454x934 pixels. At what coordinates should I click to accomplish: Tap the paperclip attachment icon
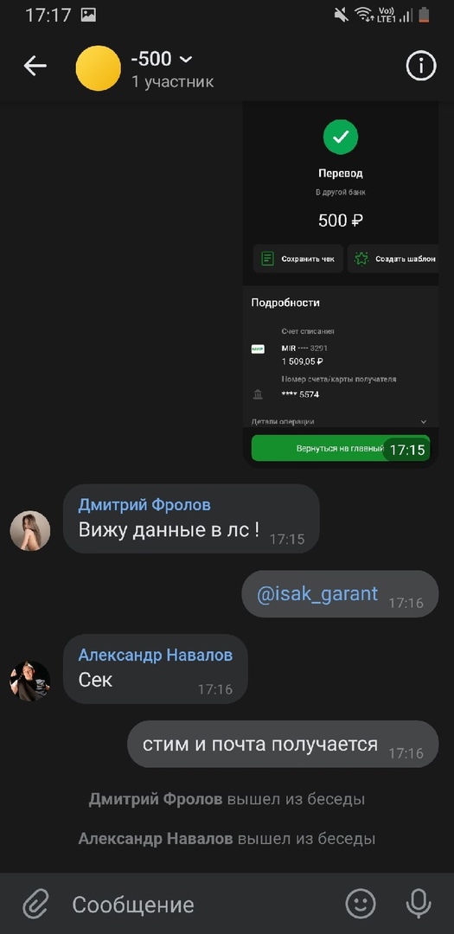pyautogui.click(x=35, y=905)
